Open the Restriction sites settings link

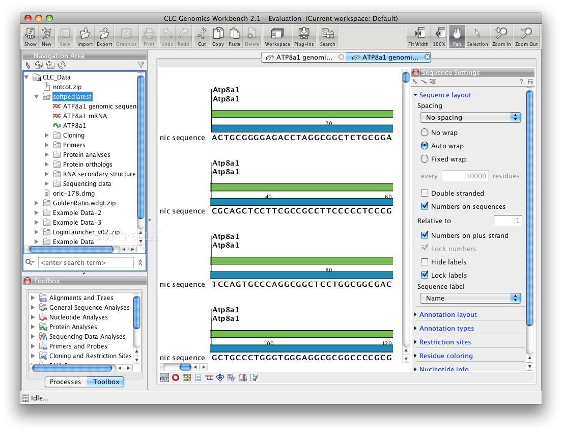[x=445, y=342]
